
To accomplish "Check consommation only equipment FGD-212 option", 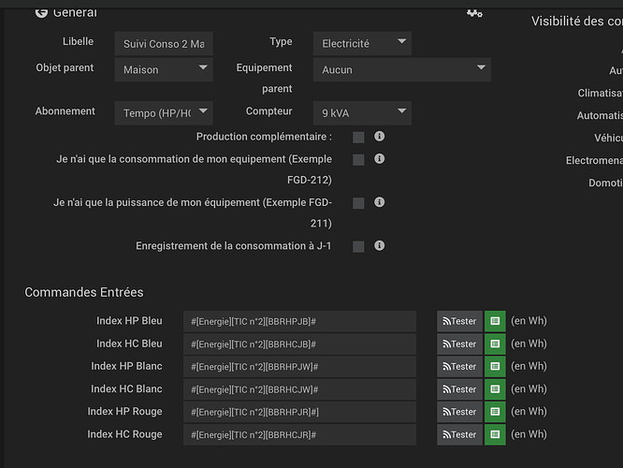I will [x=358, y=160].
